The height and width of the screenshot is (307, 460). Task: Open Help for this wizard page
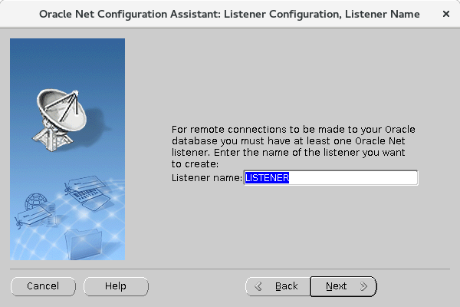point(116,286)
